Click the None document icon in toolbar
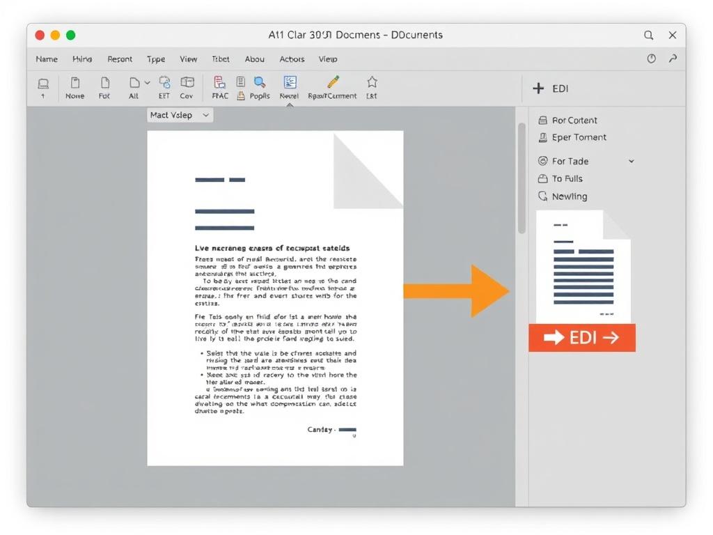Image resolution: width=713 pixels, height=535 pixels. tap(75, 84)
